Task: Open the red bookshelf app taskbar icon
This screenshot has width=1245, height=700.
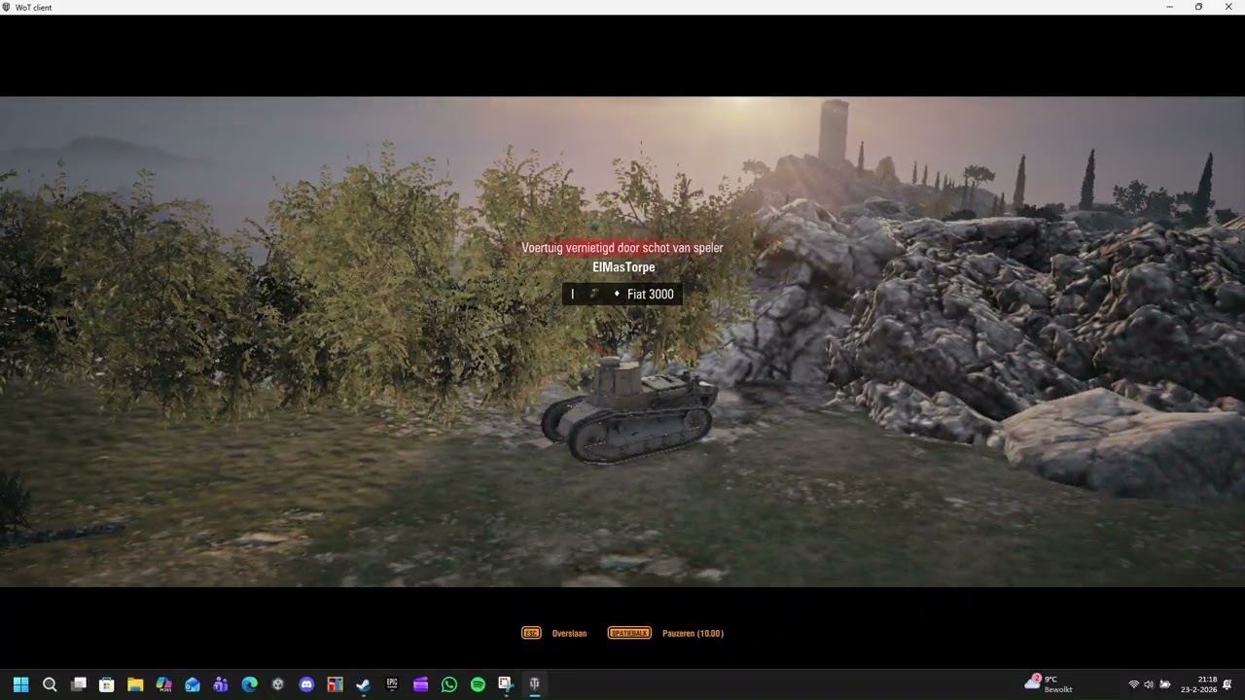Action: point(336,684)
